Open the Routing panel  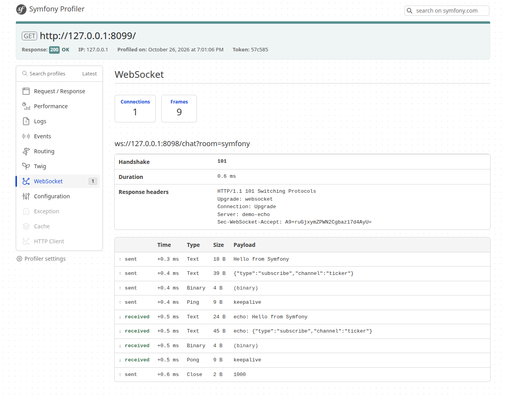[59, 151]
